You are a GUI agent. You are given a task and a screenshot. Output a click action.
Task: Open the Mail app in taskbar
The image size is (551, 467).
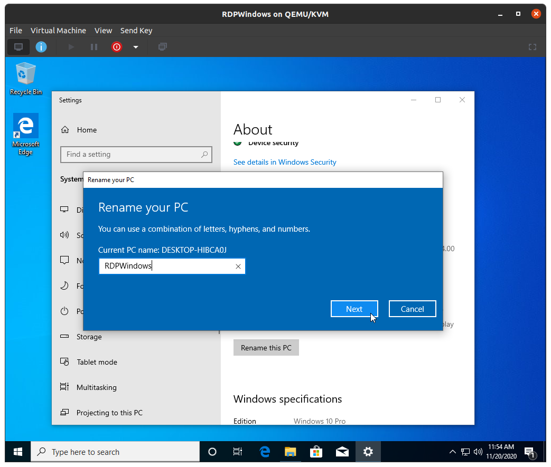pos(342,452)
